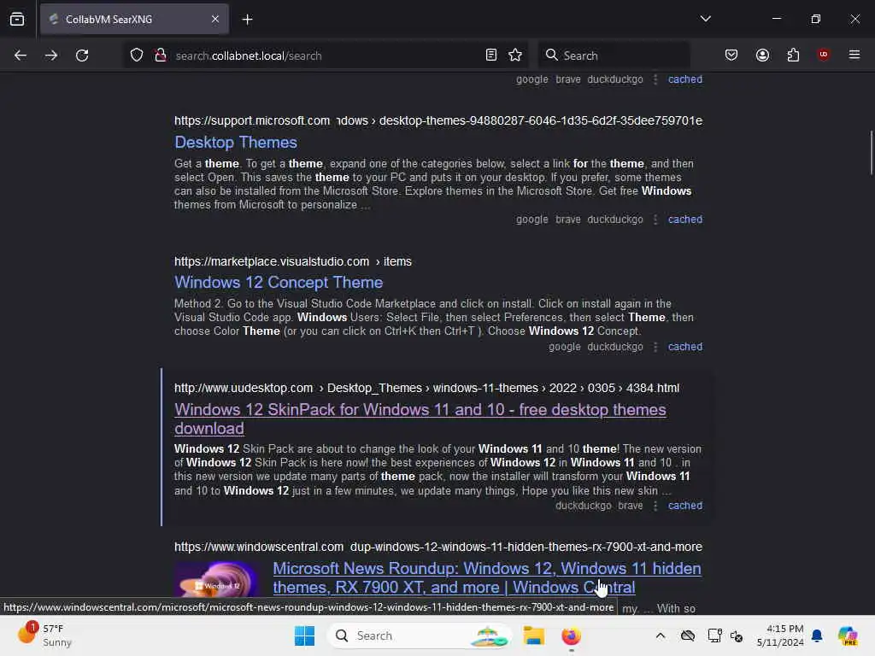The image size is (875, 656).
Task: Click the address bar URL field
Action: (324, 56)
